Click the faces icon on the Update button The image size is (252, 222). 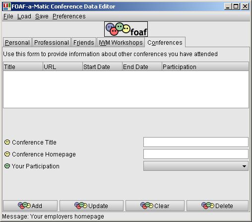coord(81,206)
